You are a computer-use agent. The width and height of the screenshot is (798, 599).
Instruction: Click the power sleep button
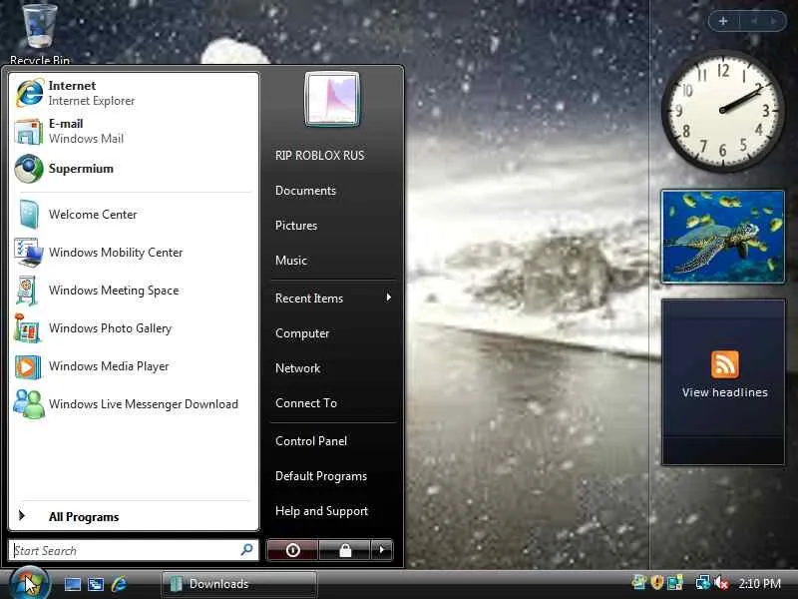292,550
